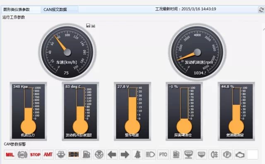
Task: Click the fuel pump icon beside the orange axle icon
Action: (x=87, y=154)
